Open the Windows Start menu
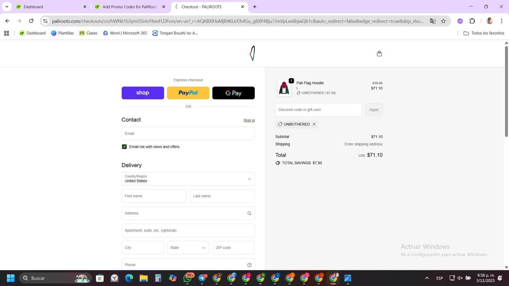This screenshot has width=509, height=286. point(11,278)
